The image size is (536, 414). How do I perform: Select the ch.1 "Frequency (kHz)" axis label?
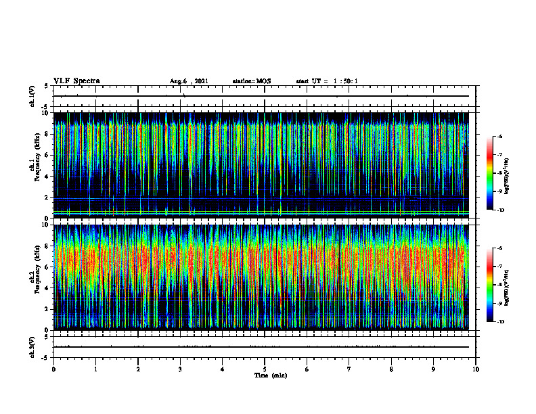38,157
